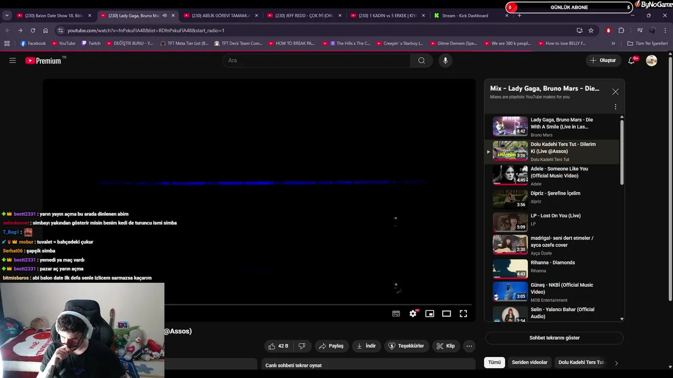Viewport: 673px width, 378px height.
Task: Start voice search with microphone icon
Action: point(445,60)
